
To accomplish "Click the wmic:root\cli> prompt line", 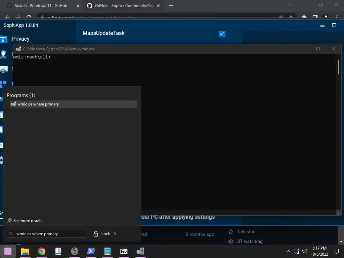I will point(32,57).
